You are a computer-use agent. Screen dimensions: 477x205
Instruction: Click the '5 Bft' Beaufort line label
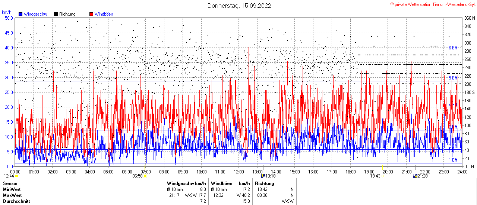tap(453, 78)
